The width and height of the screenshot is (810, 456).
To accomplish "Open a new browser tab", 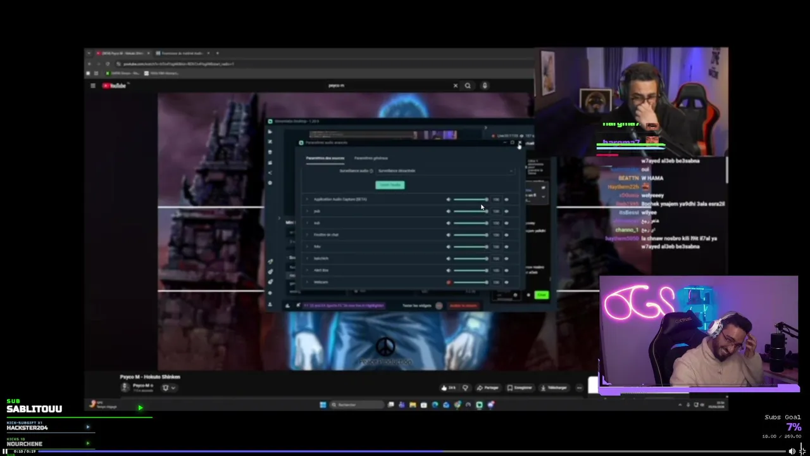I will [x=217, y=53].
